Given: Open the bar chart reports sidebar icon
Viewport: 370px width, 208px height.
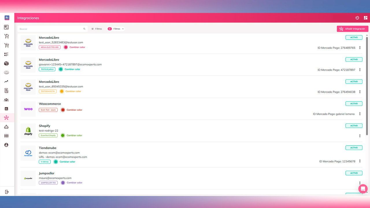Looking at the screenshot, I should [x=6, y=109].
